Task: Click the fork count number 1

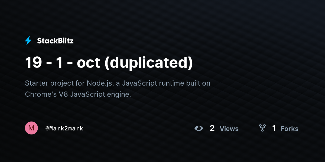Action: (x=274, y=128)
